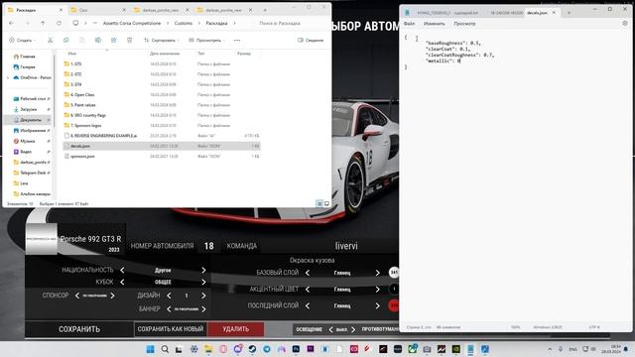Add a new Notepad tab
Image resolution: width=635 pixels, height=357 pixels.
tap(569, 13)
